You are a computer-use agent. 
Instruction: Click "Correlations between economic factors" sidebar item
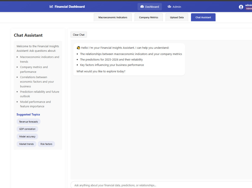[37, 82]
